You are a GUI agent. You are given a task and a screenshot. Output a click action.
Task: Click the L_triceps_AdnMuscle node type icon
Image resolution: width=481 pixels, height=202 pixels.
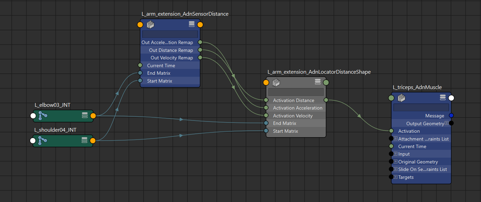click(x=402, y=98)
